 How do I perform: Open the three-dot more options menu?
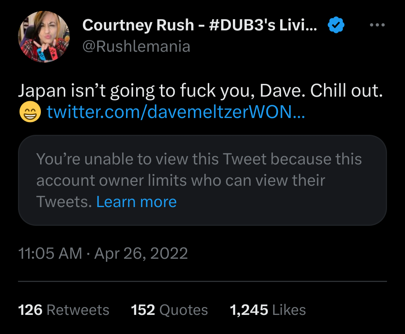377,25
